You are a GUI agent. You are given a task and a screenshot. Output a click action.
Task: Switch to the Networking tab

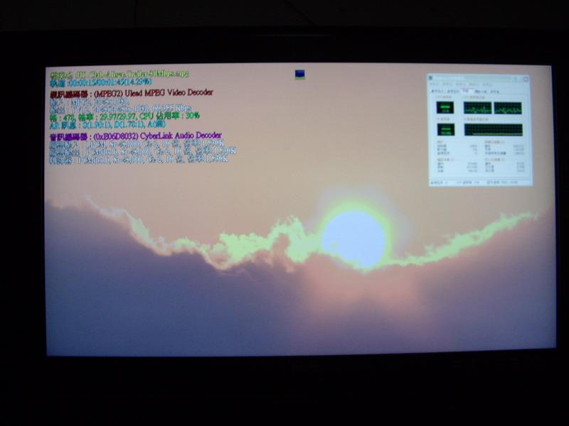click(x=477, y=89)
